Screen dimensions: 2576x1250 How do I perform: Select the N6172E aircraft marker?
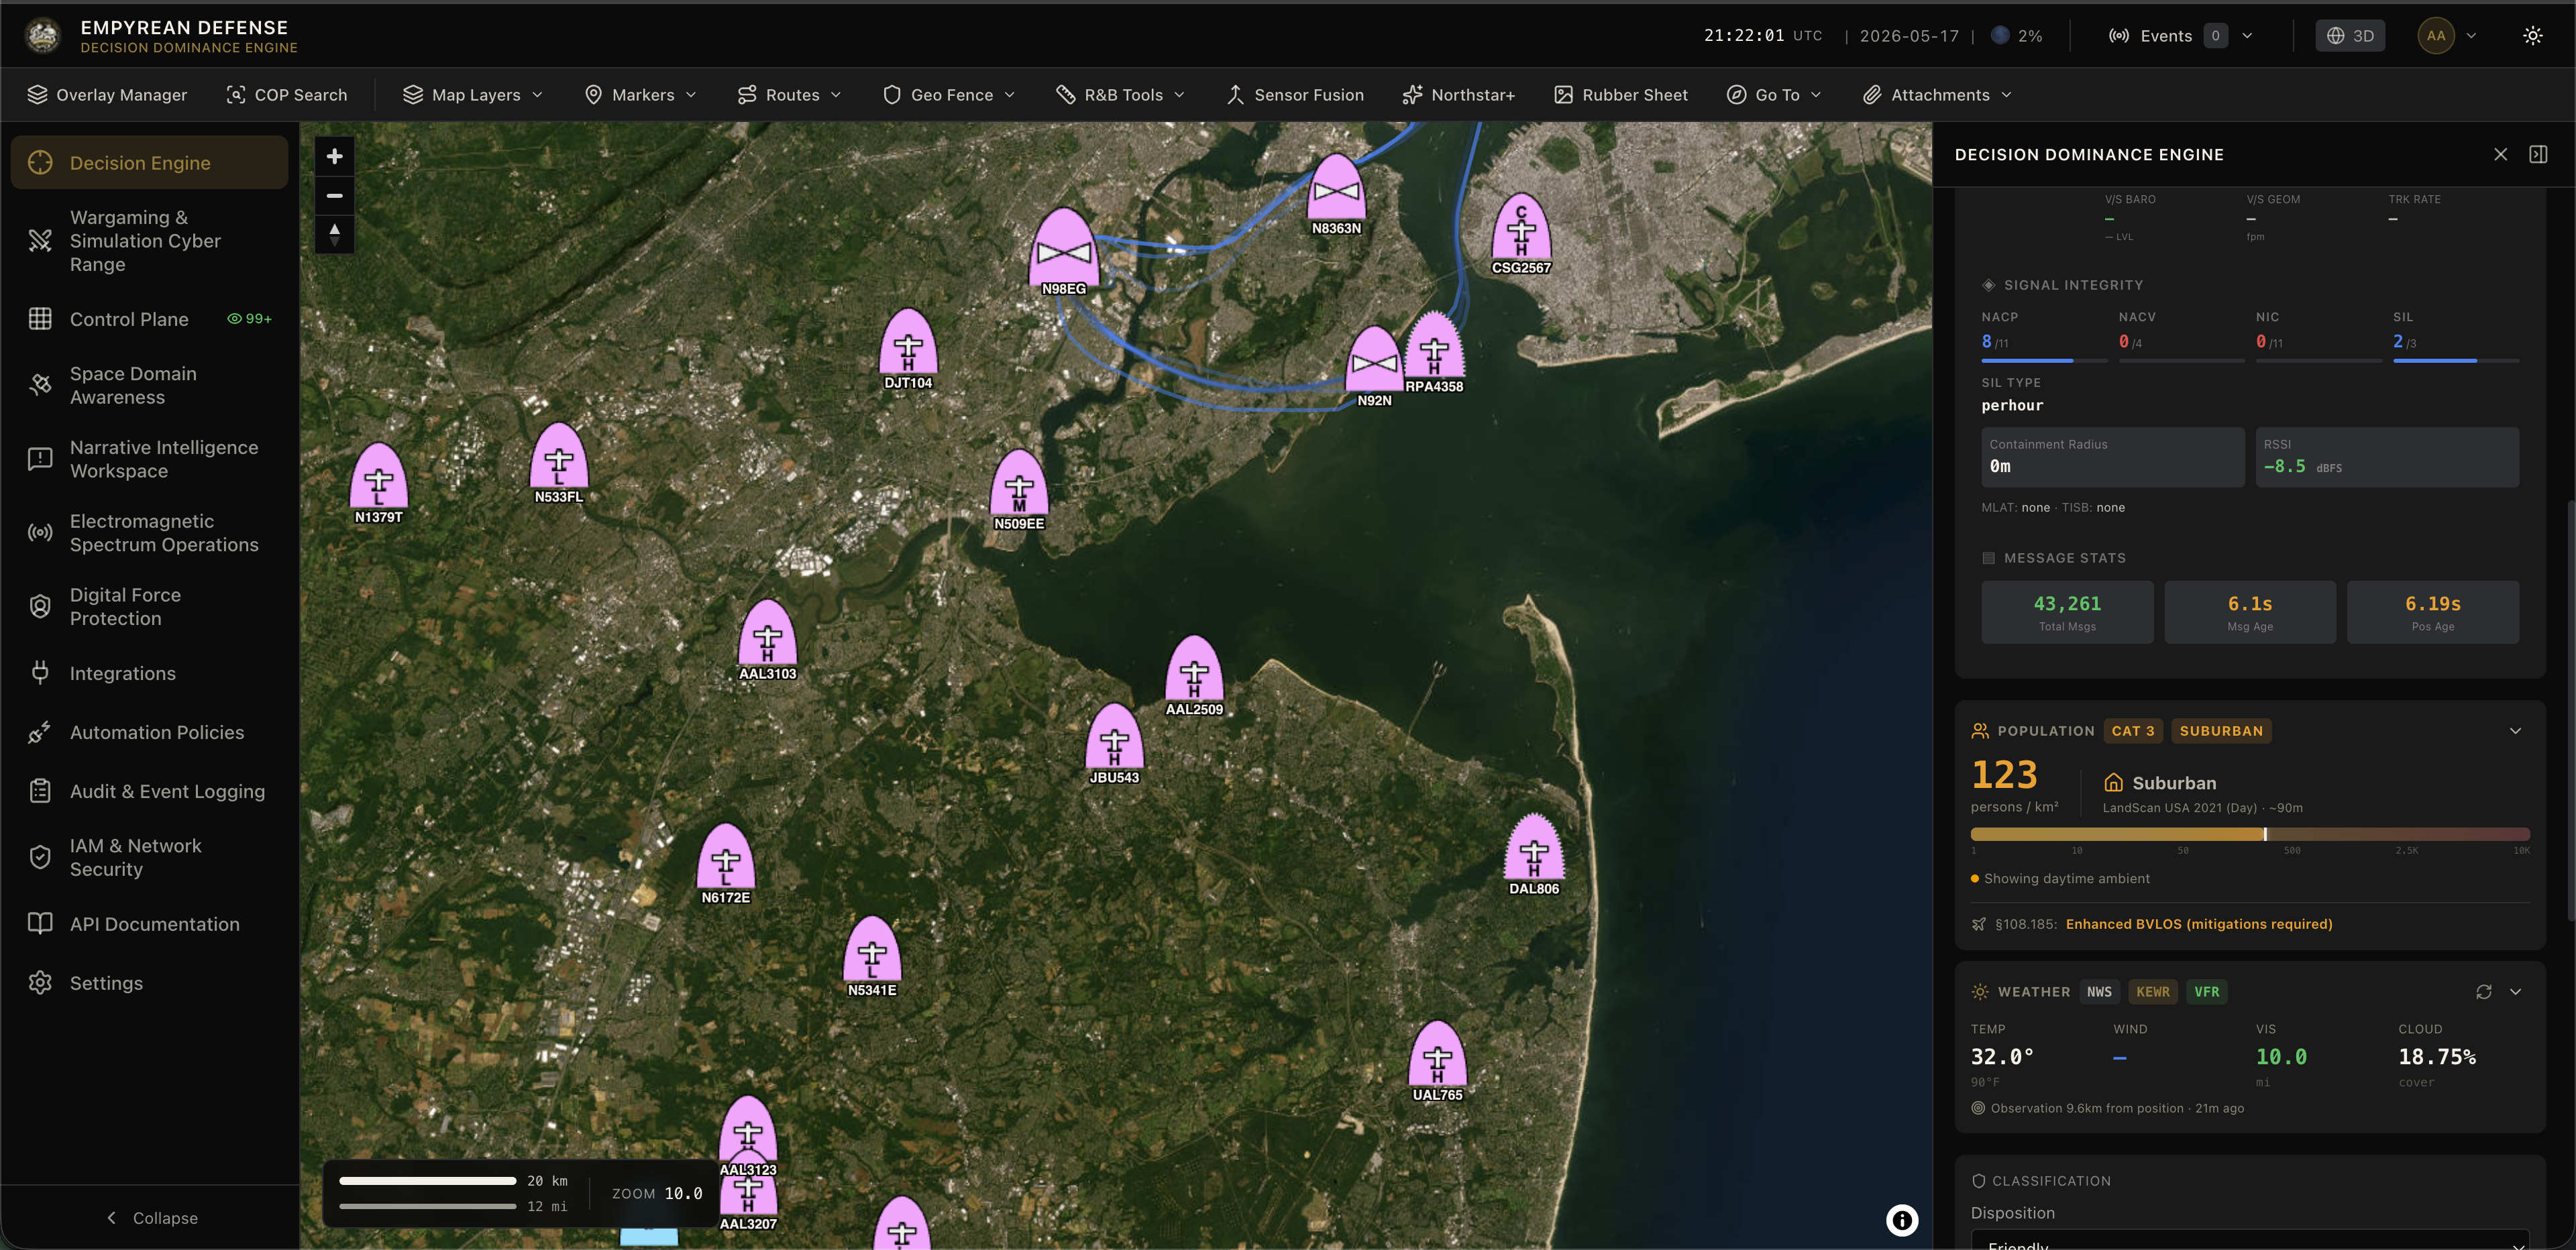(x=725, y=862)
